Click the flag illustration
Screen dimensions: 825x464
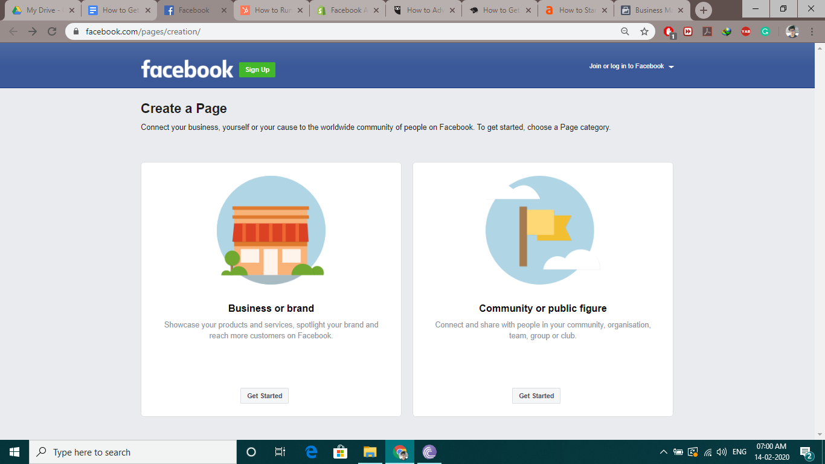pos(542,230)
